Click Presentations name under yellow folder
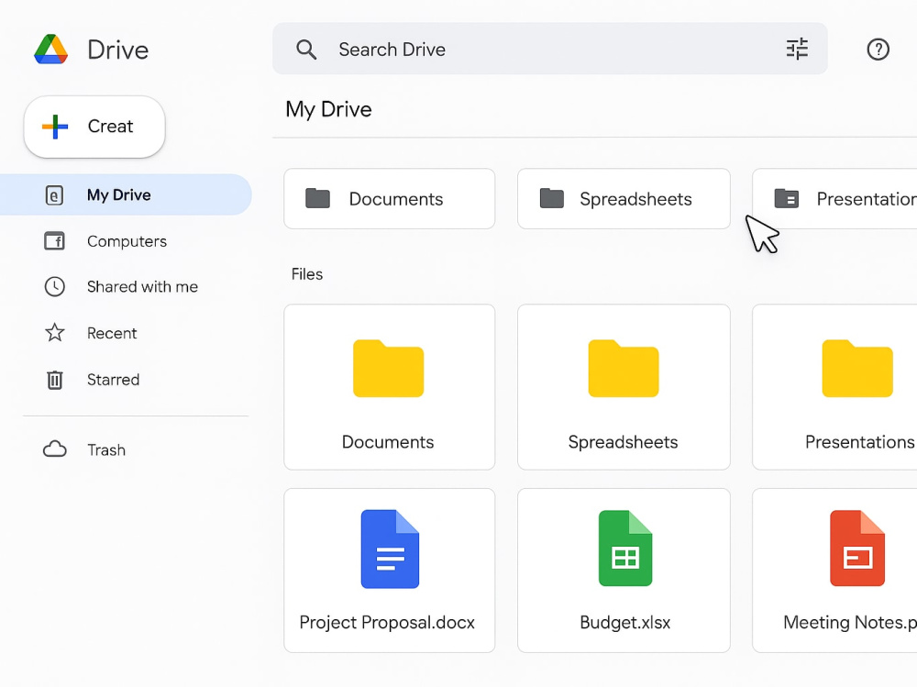 [x=860, y=442]
